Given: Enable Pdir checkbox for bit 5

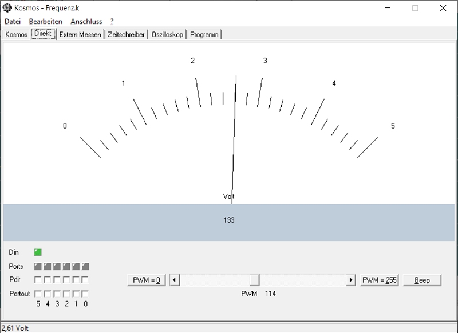Looking at the screenshot, I should 38,280.
